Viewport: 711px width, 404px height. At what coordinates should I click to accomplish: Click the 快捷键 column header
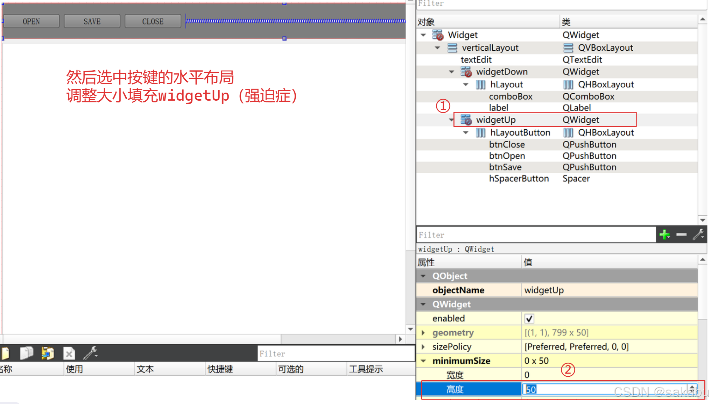click(220, 369)
